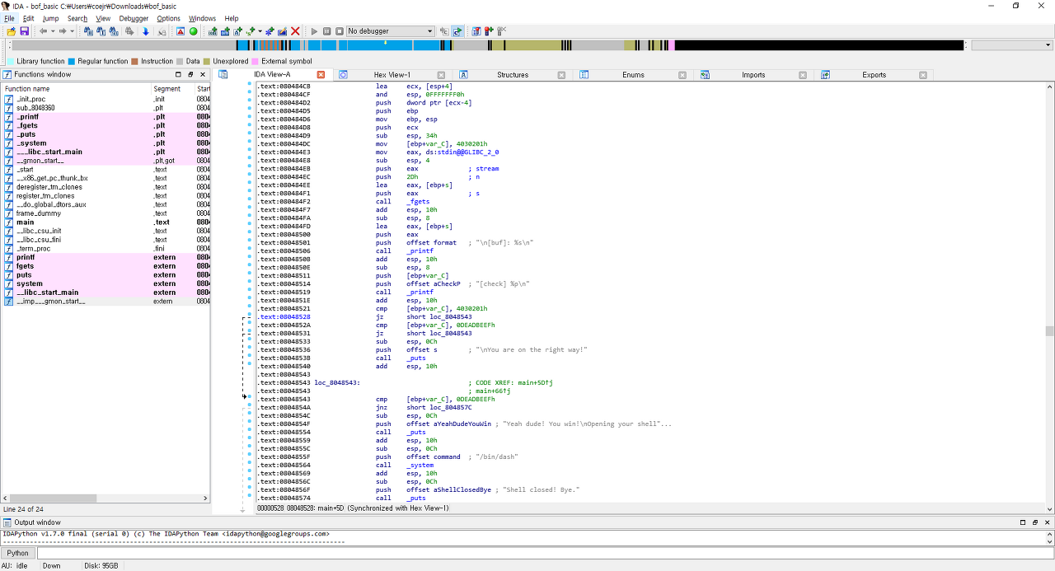Viewport: 1055px width, 571px height.
Task: Open the Debugger menu
Action: pos(134,18)
